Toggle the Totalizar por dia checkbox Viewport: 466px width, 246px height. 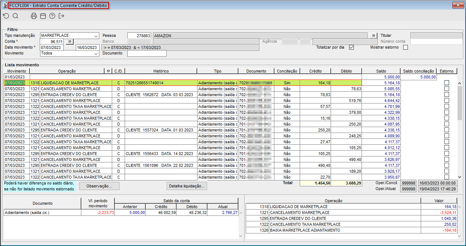351,47
